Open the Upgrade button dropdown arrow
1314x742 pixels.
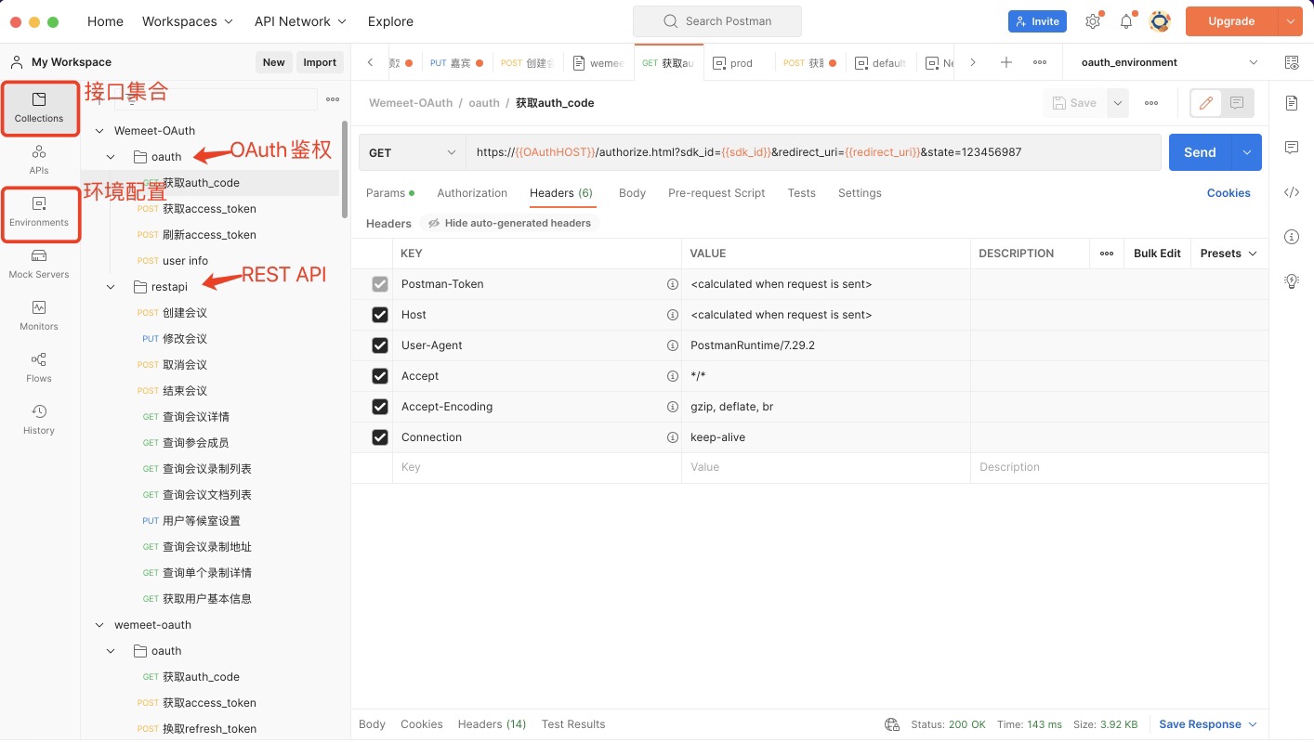point(1291,21)
